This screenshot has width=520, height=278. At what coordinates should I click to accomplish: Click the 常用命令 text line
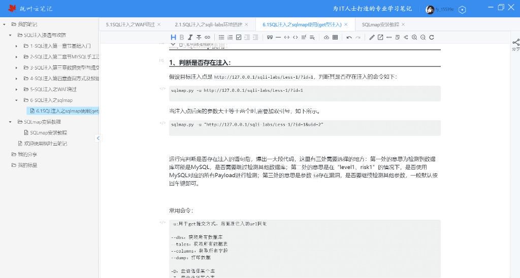click(x=181, y=211)
